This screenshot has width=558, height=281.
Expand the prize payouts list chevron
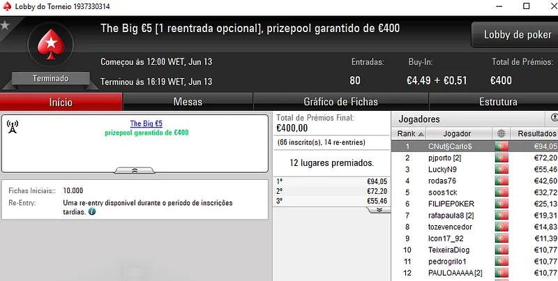pos(379,210)
